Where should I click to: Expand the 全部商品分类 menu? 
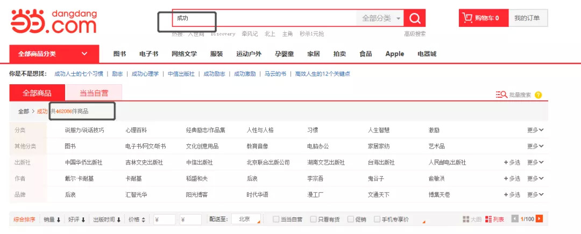click(54, 54)
